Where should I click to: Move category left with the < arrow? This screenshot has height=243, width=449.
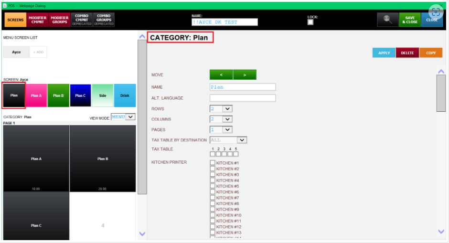pyautogui.click(x=221, y=74)
